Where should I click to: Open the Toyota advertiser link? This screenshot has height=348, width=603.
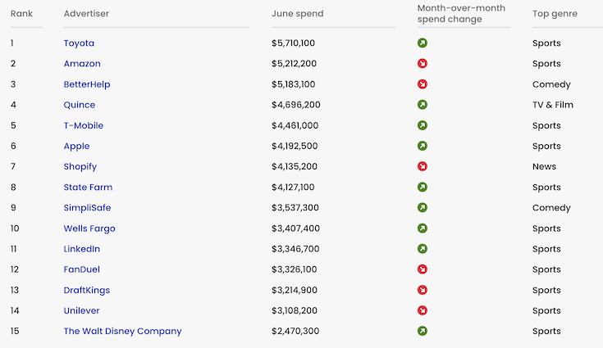[x=79, y=43]
